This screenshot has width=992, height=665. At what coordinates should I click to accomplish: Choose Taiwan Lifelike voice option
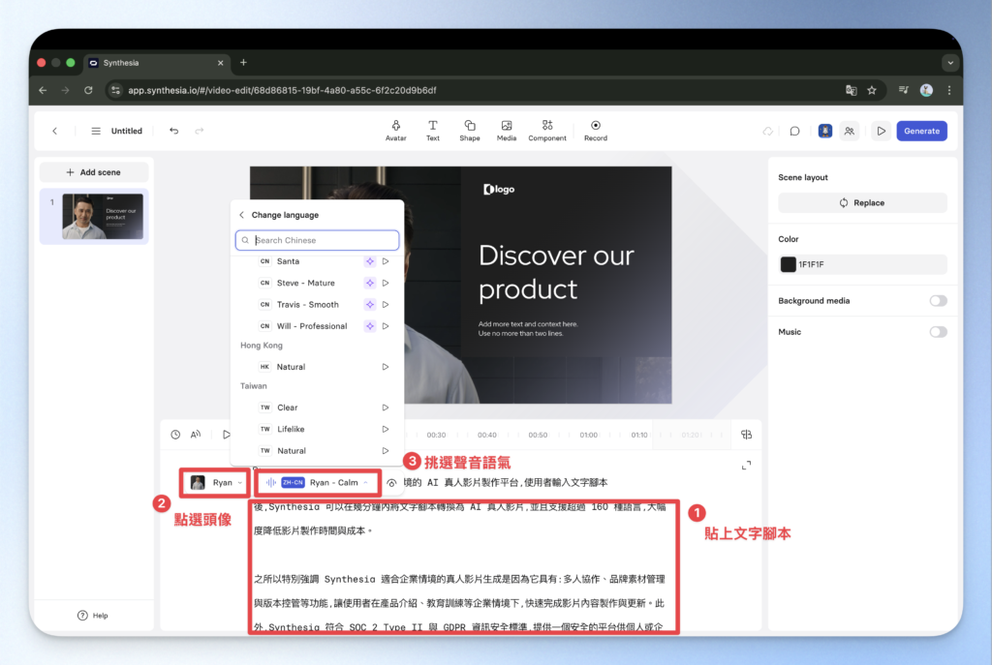click(x=291, y=429)
